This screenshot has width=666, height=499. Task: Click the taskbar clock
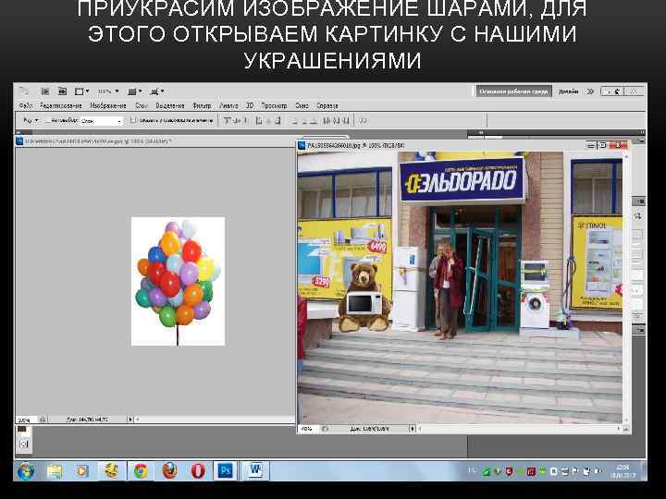[622, 471]
